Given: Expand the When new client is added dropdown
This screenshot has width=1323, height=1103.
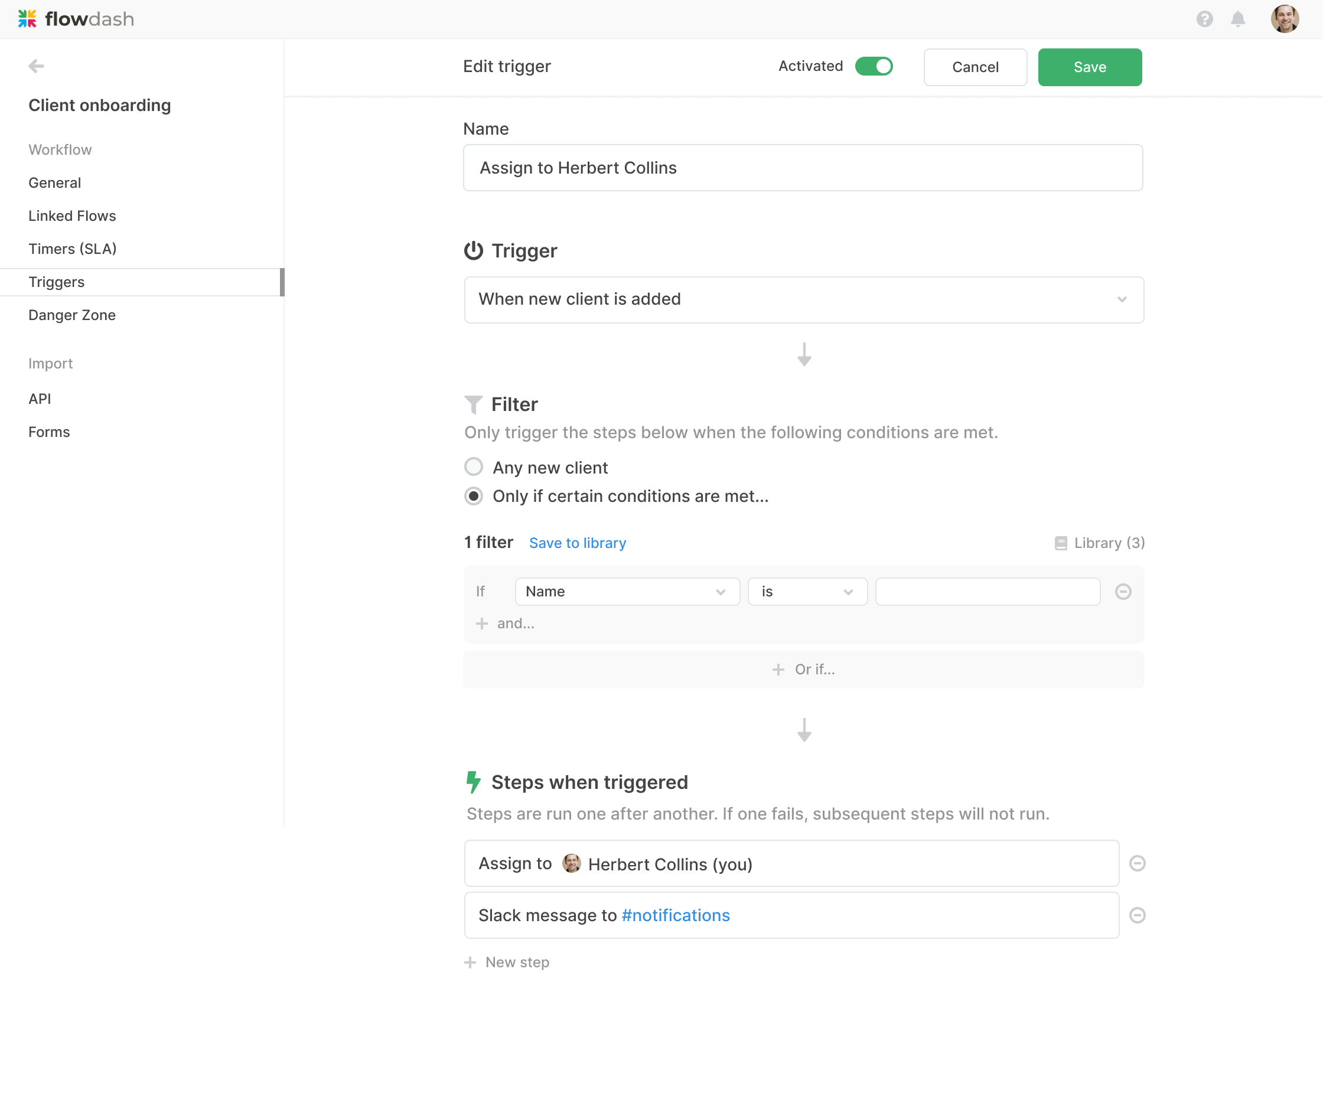Looking at the screenshot, I should (803, 299).
